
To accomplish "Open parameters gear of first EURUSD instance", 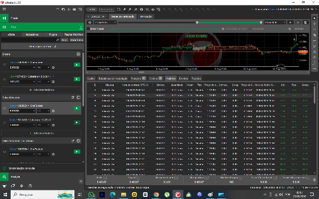I will click(x=53, y=67).
